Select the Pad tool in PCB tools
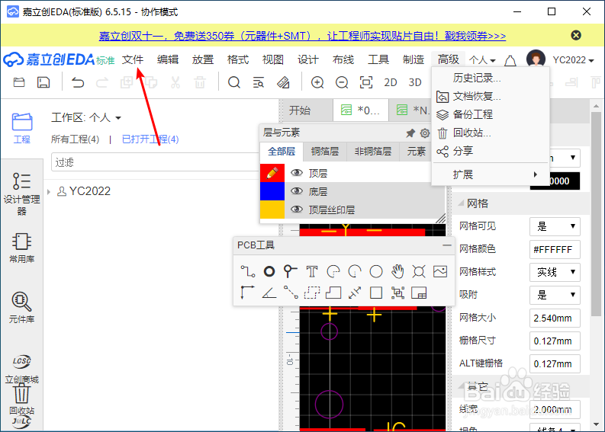 [269, 272]
